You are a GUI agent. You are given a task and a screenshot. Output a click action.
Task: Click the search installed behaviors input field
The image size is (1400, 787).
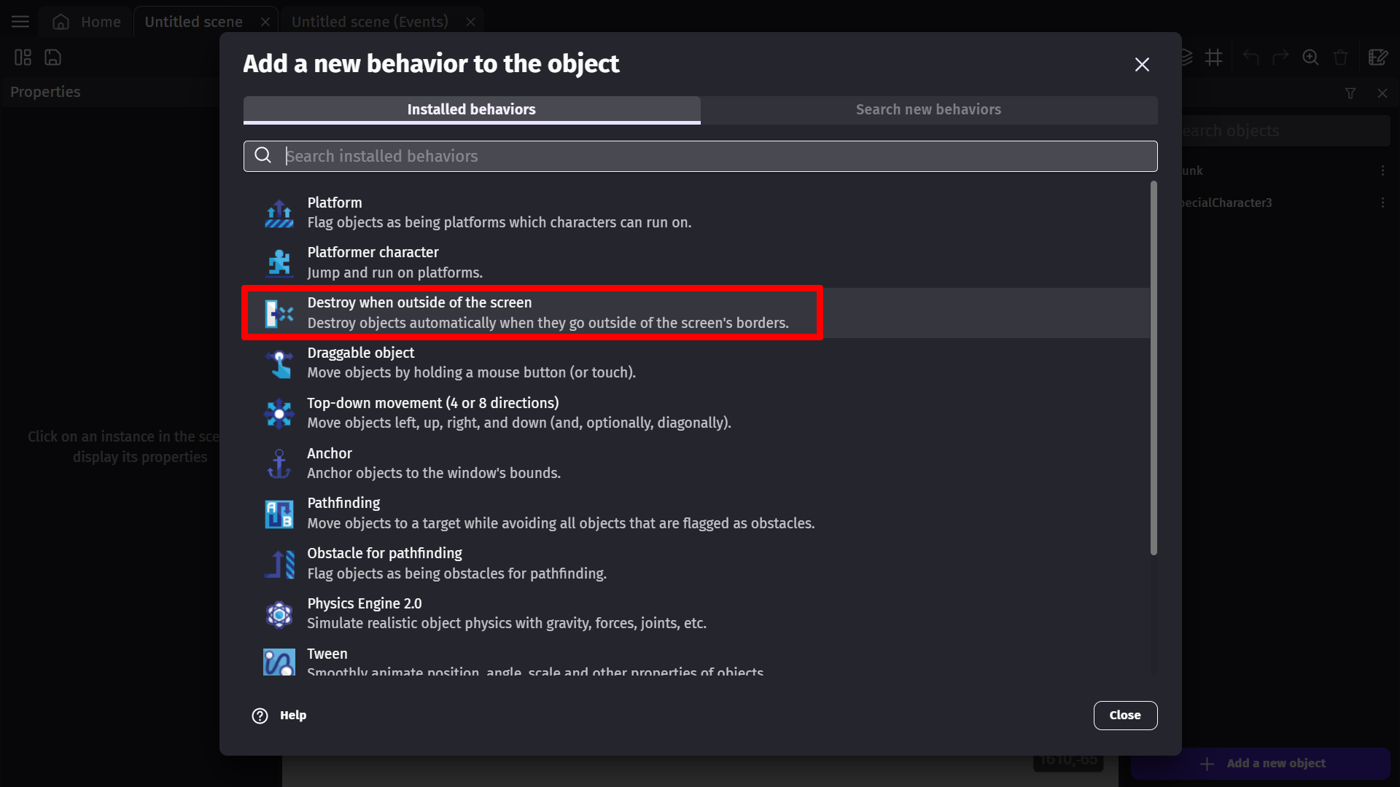[700, 156]
